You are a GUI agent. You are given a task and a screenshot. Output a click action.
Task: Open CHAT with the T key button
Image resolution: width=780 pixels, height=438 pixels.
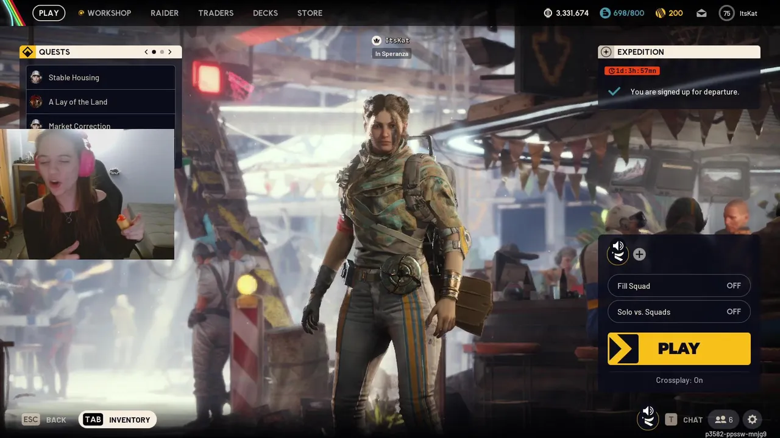(x=684, y=420)
